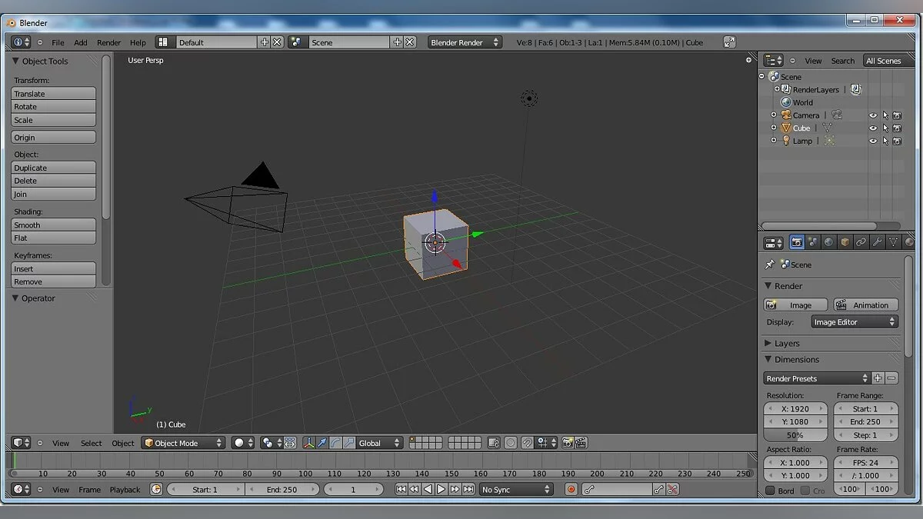This screenshot has width=923, height=519.
Task: Select the Translate manipulator icon in viewport header
Action: 322,443
